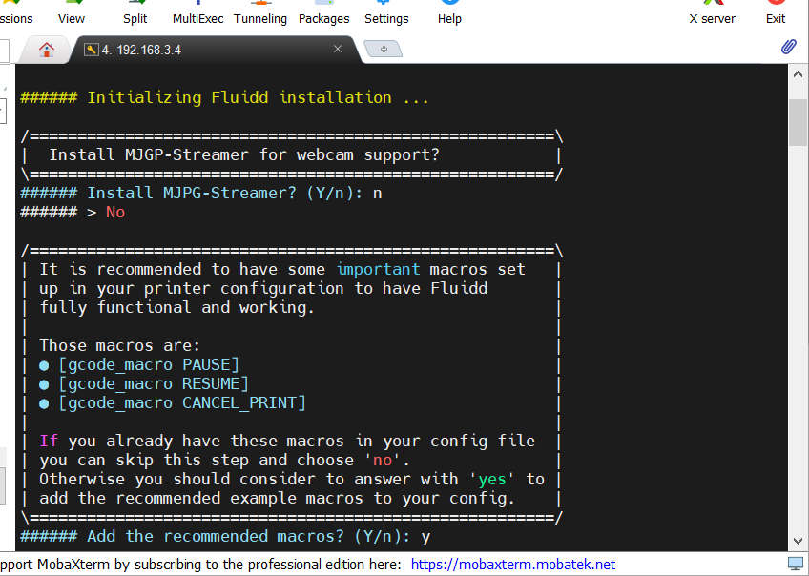Click the Exit toolbar button

(776, 13)
